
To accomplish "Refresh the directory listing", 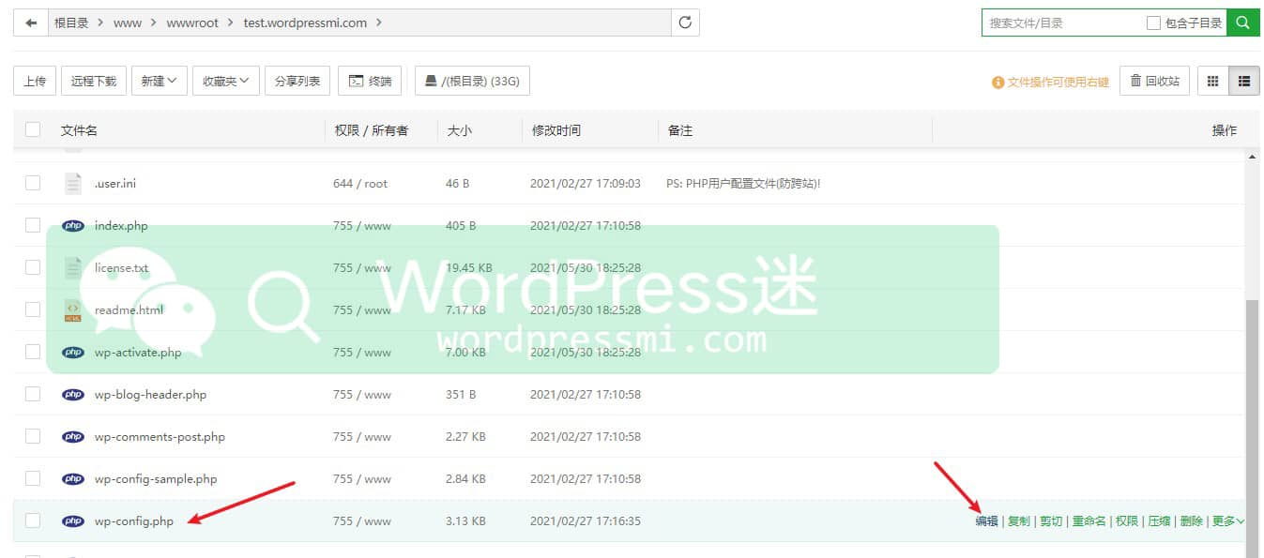I will point(685,23).
